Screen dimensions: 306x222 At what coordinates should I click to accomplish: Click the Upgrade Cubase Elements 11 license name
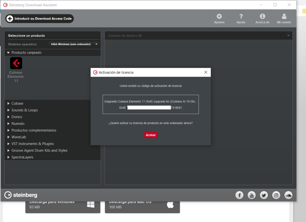point(150,101)
